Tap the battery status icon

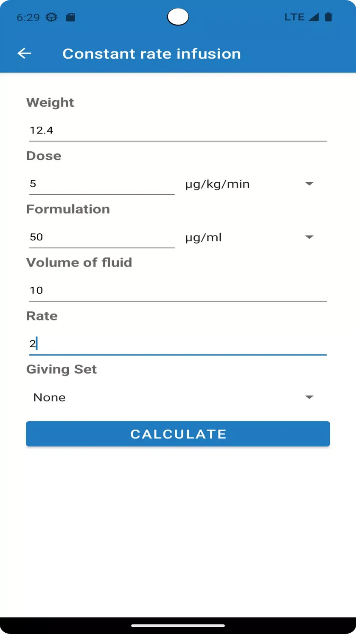pyautogui.click(x=328, y=17)
